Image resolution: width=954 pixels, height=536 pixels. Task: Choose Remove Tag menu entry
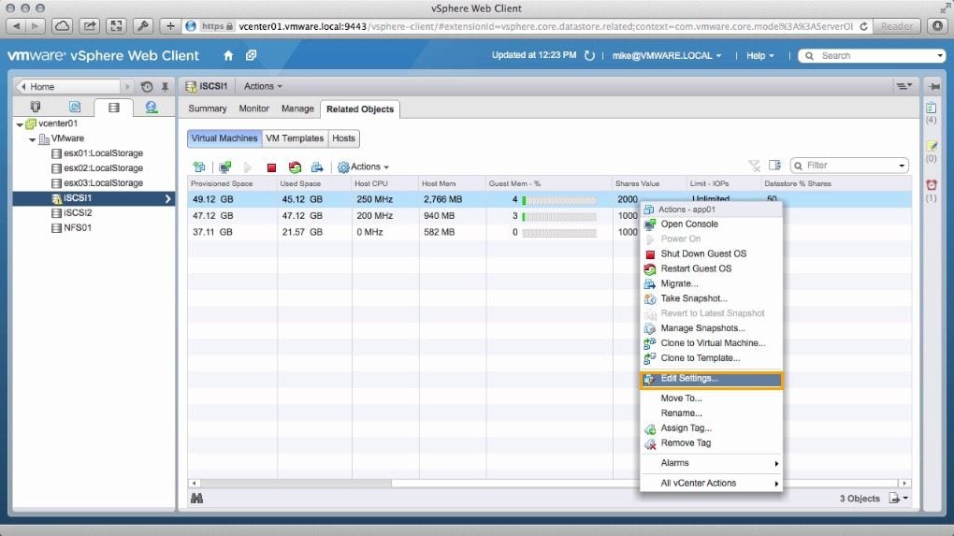click(x=711, y=442)
